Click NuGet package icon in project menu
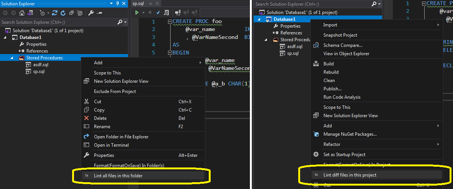This screenshot has width=453, height=189. click(x=316, y=134)
